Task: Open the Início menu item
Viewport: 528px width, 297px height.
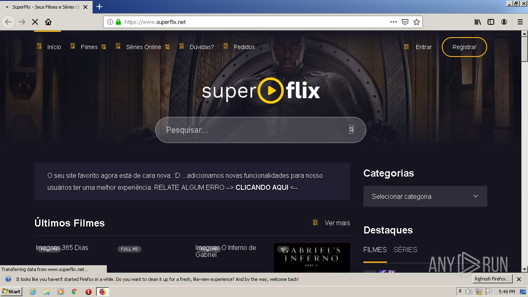Action: tap(54, 47)
